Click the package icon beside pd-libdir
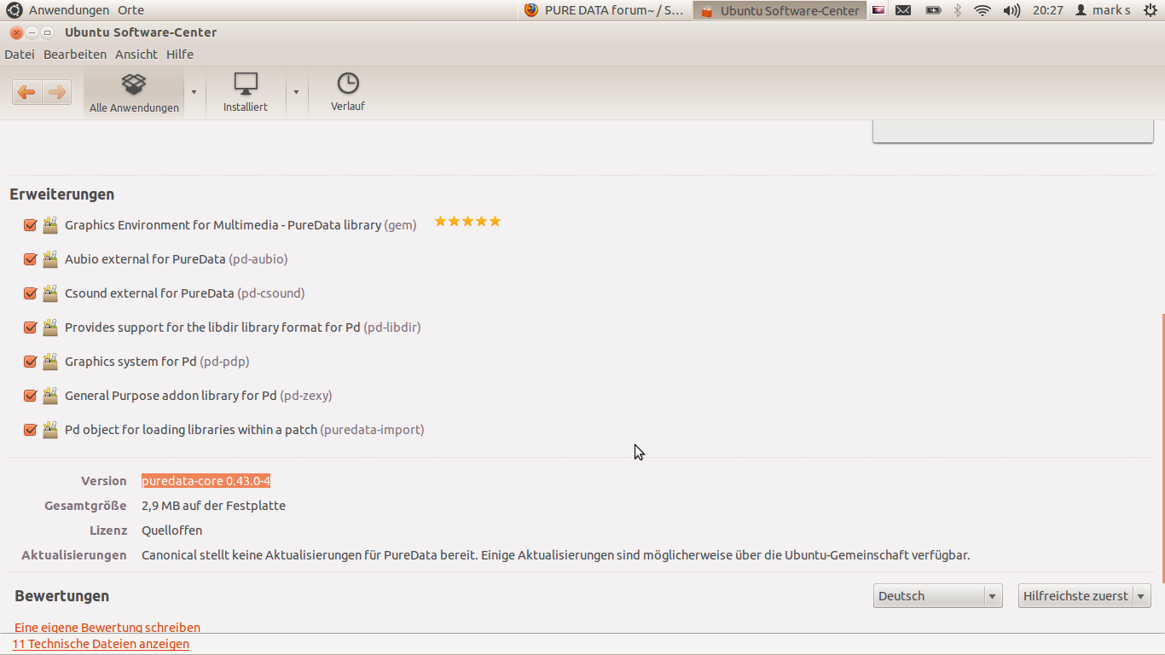1165x655 pixels. [50, 327]
